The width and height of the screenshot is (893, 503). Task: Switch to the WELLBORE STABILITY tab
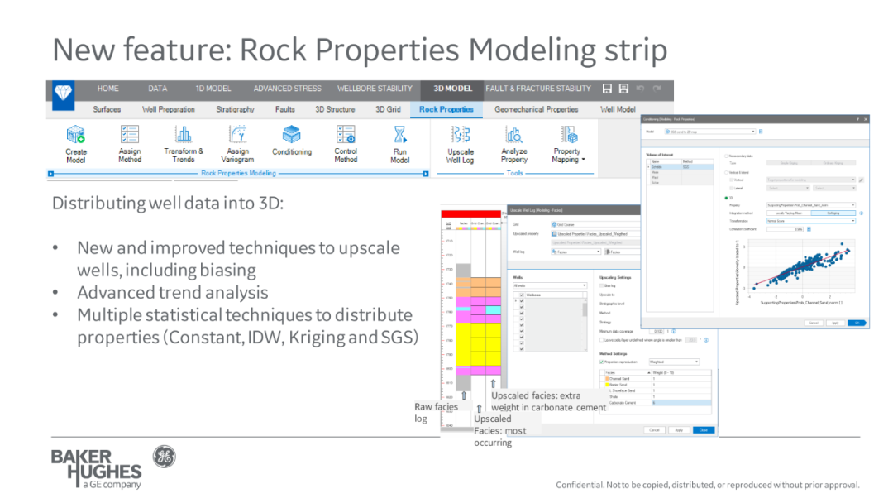tap(375, 89)
